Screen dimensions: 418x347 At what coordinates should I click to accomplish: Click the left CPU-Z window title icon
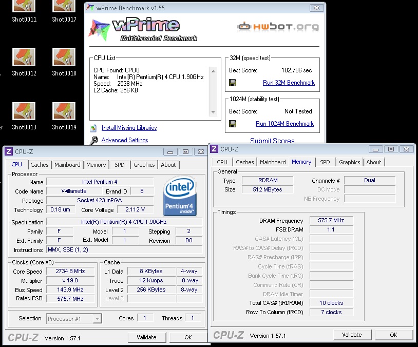[x=9, y=151]
